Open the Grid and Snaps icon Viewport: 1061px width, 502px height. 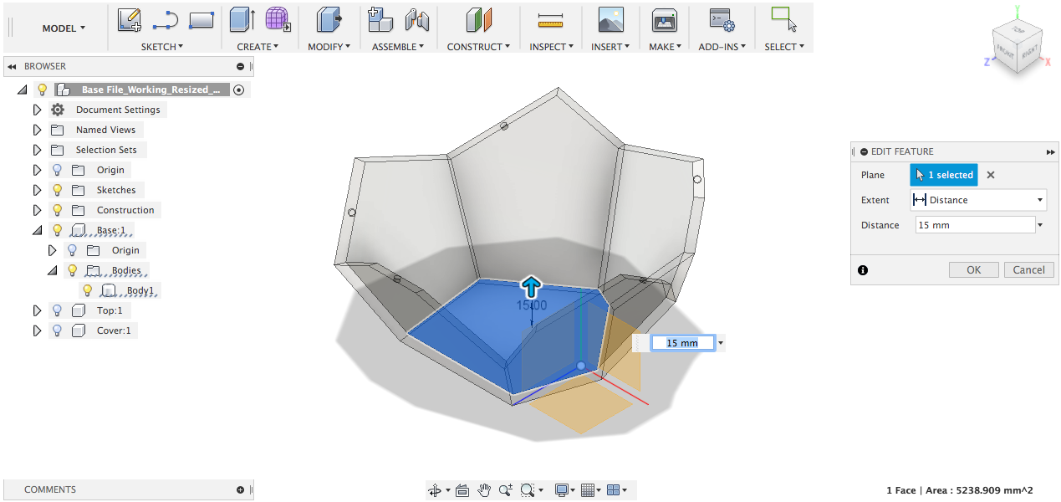(588, 490)
